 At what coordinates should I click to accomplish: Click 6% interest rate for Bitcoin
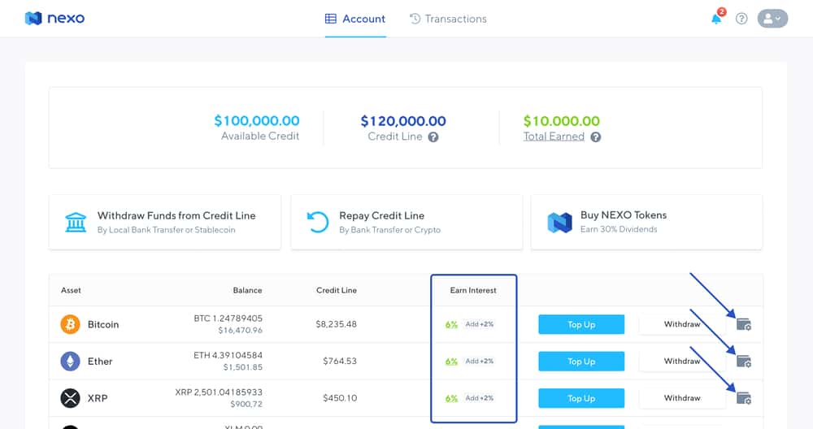coord(451,325)
